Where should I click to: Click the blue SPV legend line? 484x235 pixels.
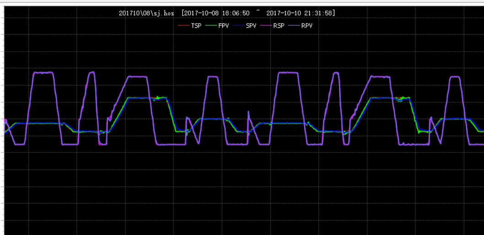coord(238,26)
